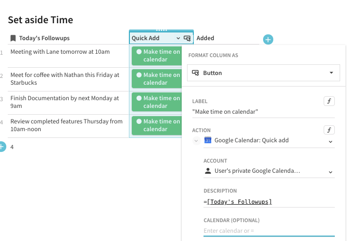Open the Action dropdown arrow

(330, 141)
